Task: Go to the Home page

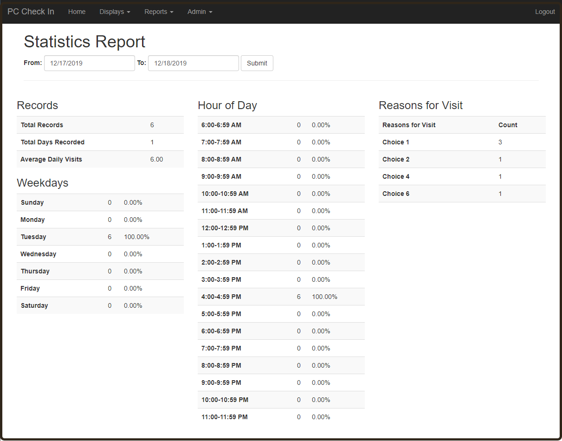Action: pos(77,12)
